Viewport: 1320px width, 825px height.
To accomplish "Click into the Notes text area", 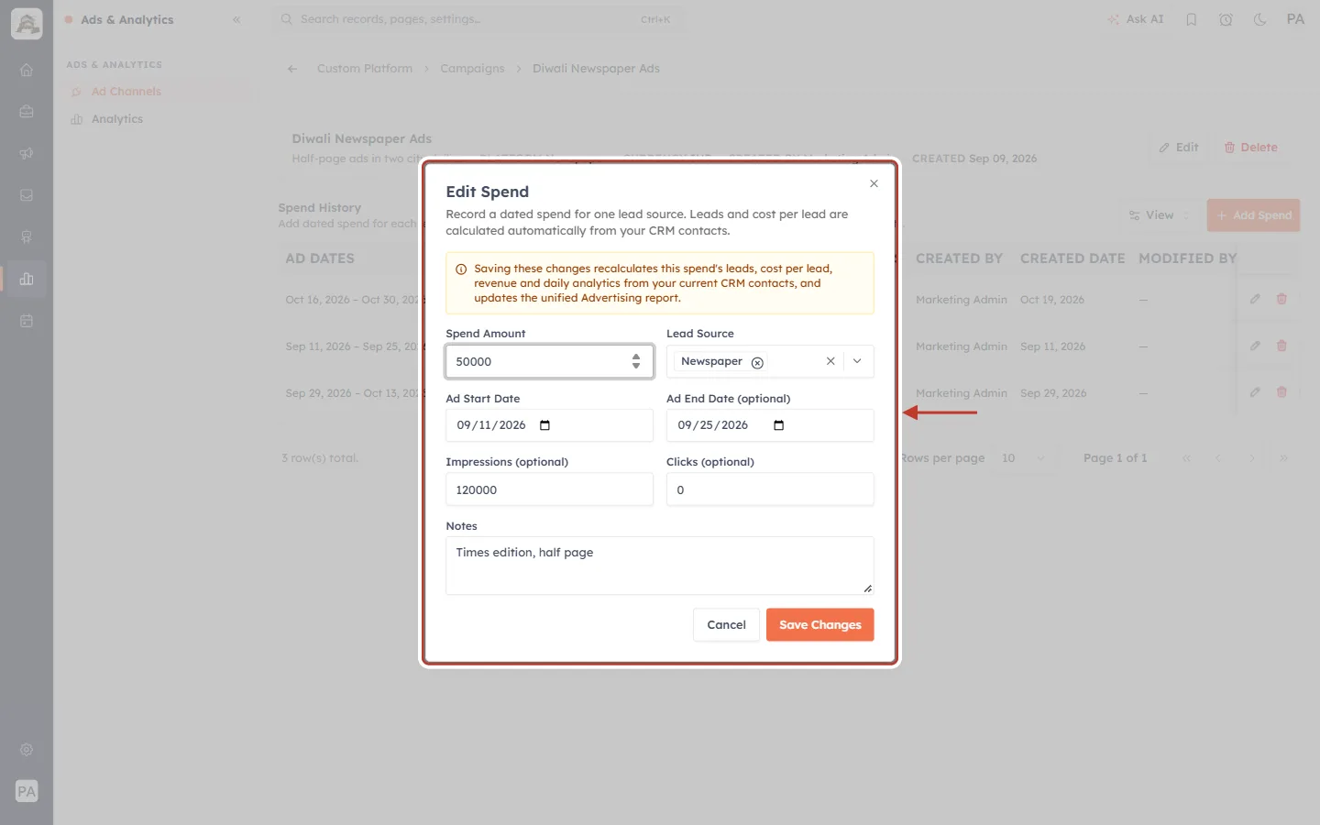I will 660,566.
